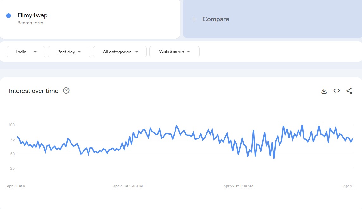Viewport: 362px width, 209px height.
Task: Click the Apr 21 at 5:46 PM label
Action: [128, 186]
